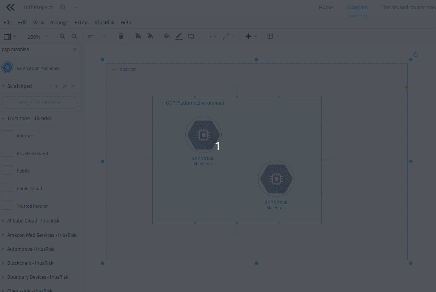Collapse the sidebar with double-chevron icon
The height and width of the screenshot is (292, 436).
10,7
